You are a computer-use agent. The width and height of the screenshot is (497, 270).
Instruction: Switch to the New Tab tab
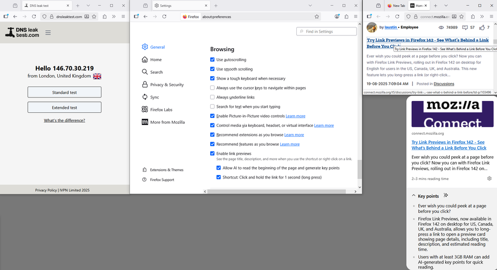pos(396,5)
